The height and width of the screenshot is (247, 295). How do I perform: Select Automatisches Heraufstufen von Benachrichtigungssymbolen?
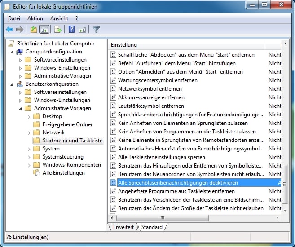[x=191, y=149]
